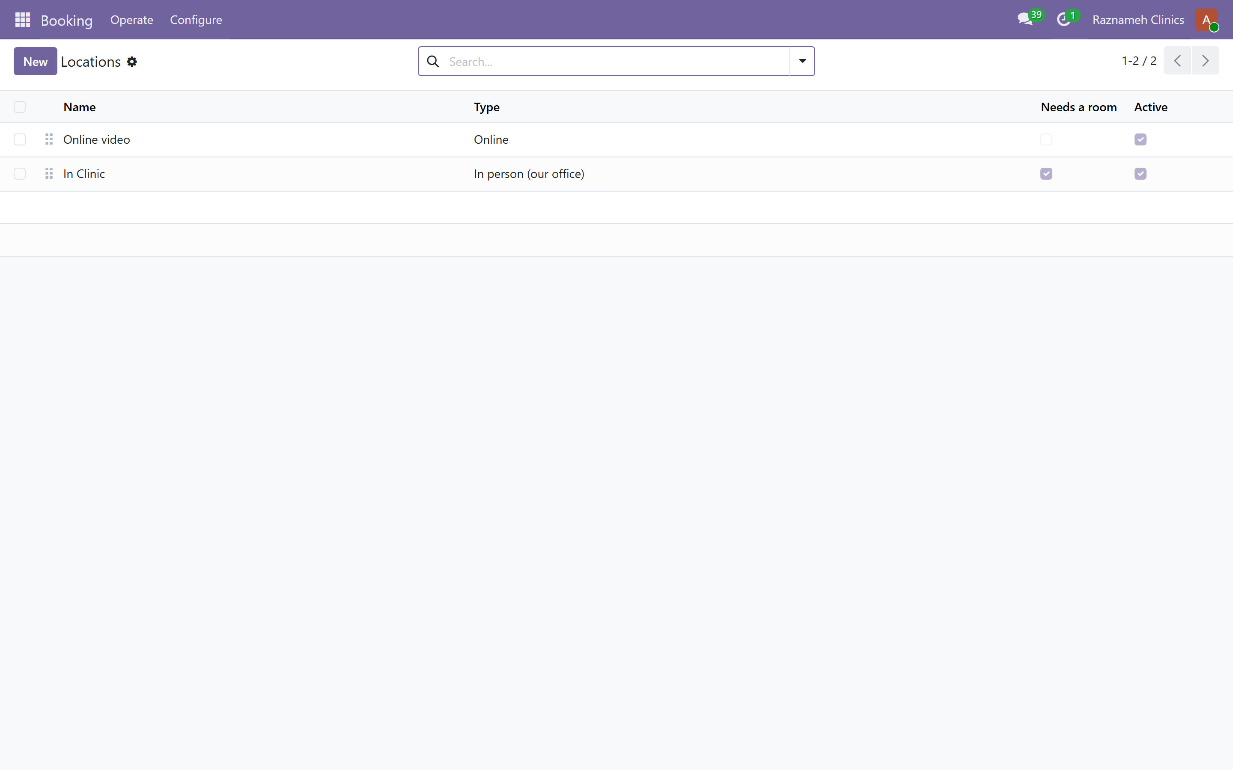The height and width of the screenshot is (770, 1233).
Task: Toggle Active for Online video
Action: point(1140,139)
